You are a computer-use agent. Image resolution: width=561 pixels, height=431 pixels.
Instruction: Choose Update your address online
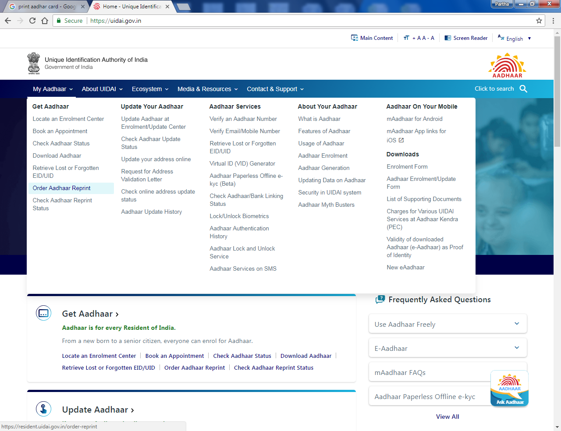pyautogui.click(x=156, y=159)
